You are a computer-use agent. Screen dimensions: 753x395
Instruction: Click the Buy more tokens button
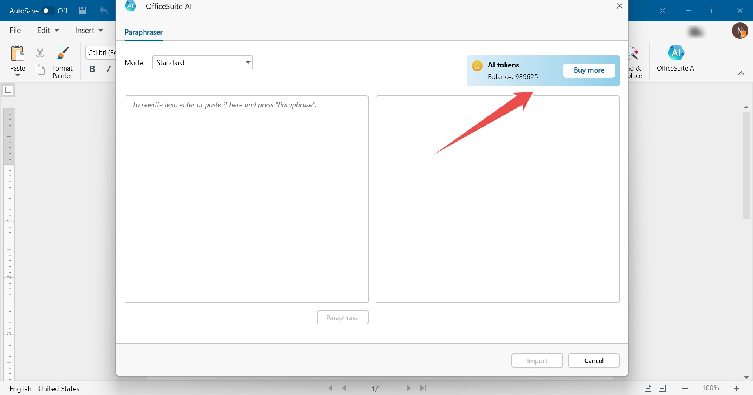[589, 70]
